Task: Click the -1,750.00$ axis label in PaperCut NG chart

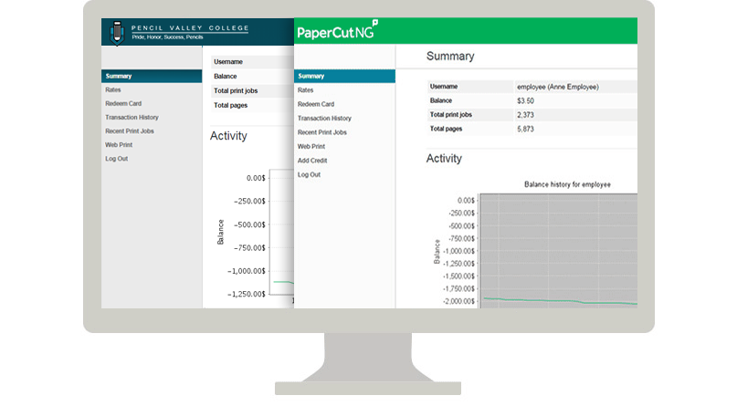Action: tap(458, 288)
